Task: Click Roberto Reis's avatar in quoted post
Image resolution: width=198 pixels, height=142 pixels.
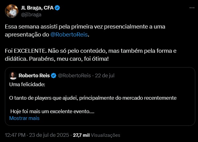Action: [x=13, y=75]
